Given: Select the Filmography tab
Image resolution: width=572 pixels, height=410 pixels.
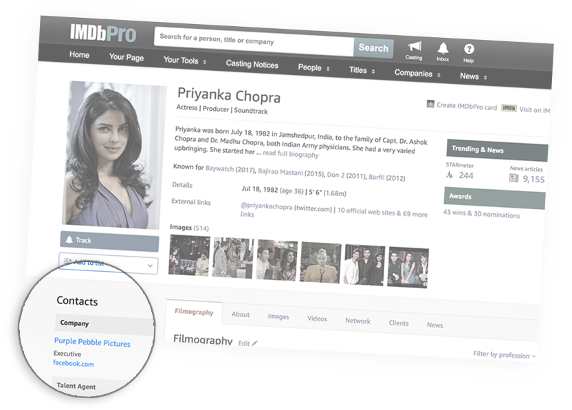Looking at the screenshot, I should (x=194, y=312).
